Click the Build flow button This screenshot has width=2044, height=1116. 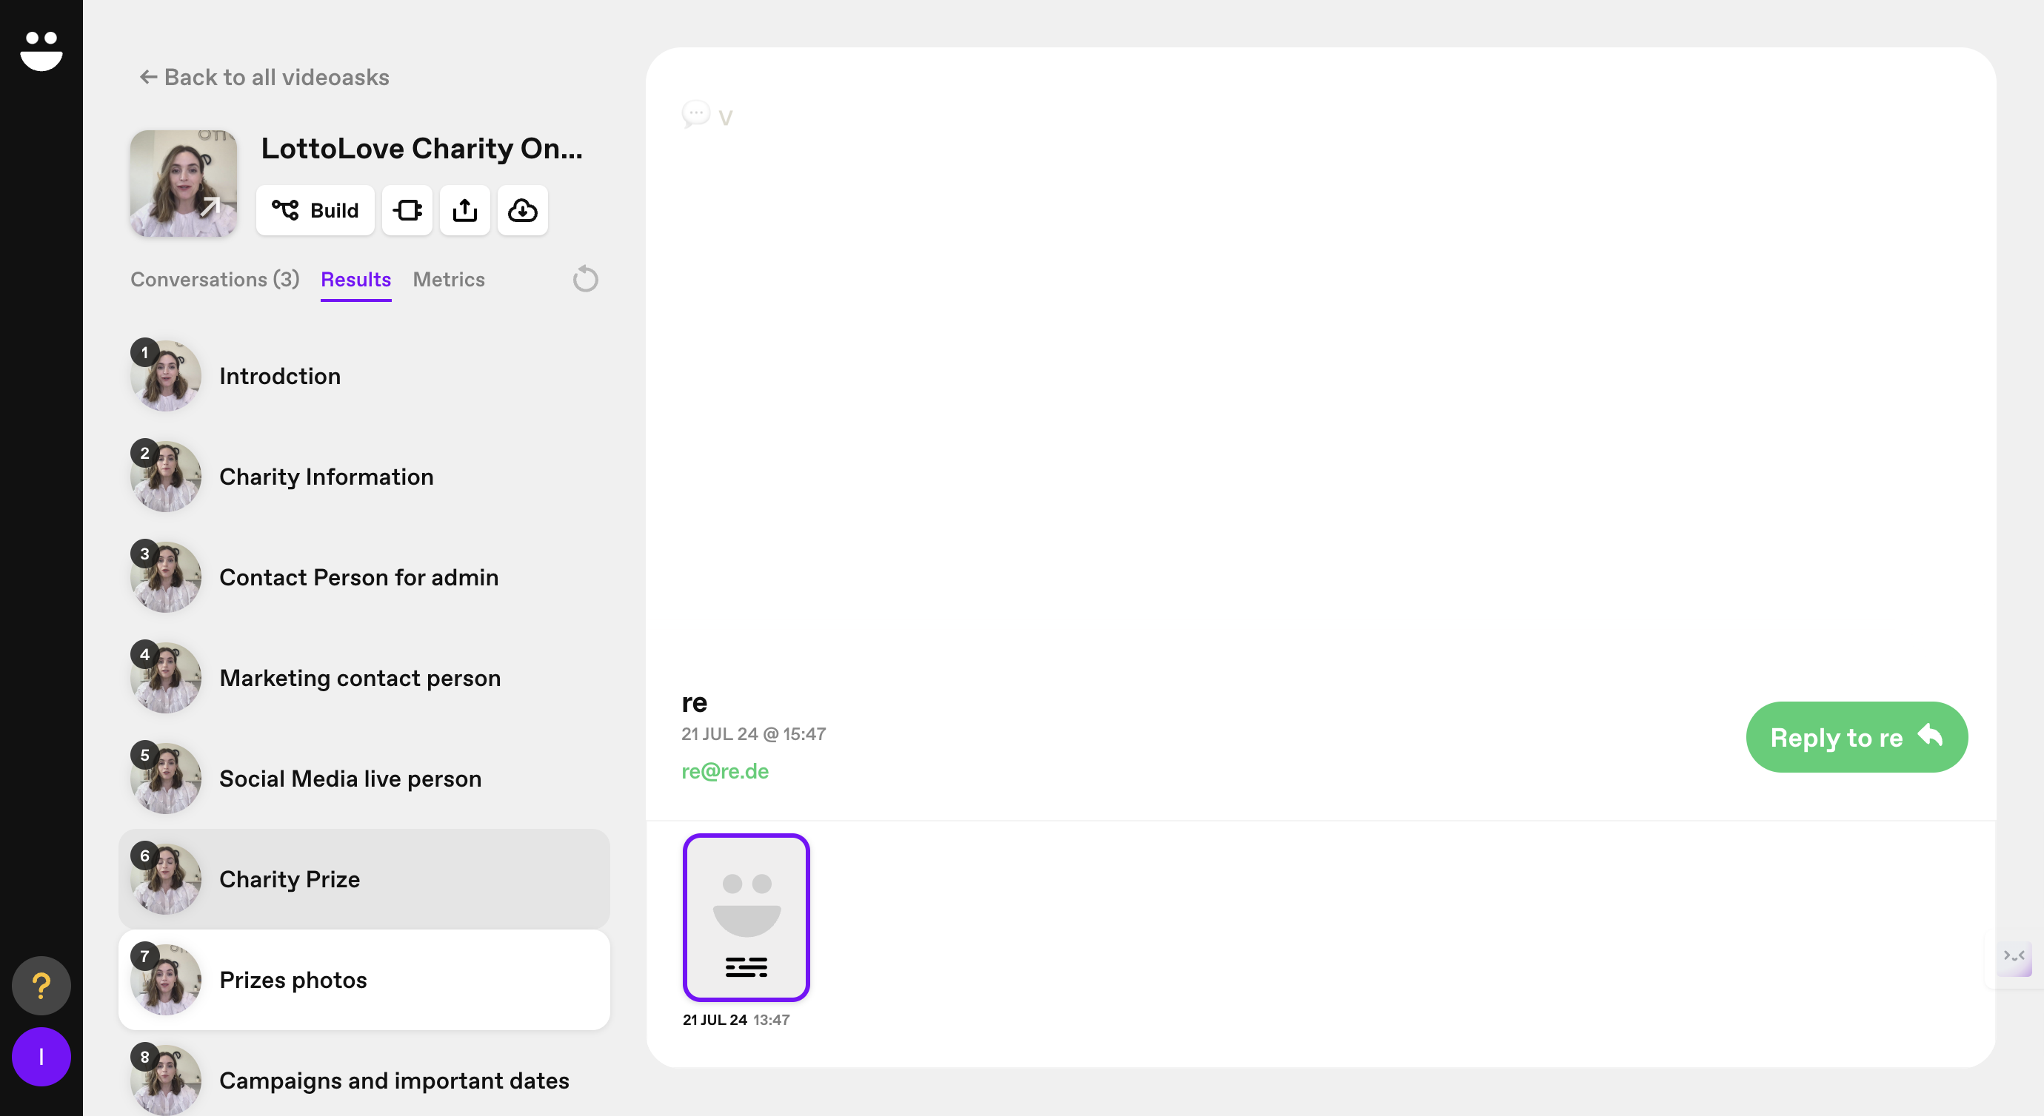click(315, 210)
